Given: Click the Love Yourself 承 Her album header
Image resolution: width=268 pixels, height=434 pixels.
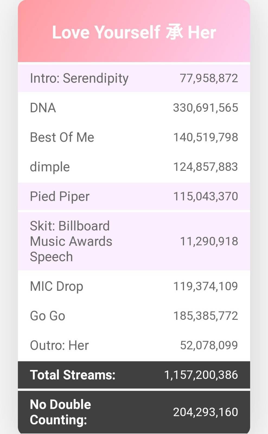Looking at the screenshot, I should tap(134, 32).
